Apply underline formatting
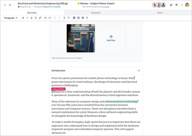This screenshot has width=192, height=136. point(31,18)
